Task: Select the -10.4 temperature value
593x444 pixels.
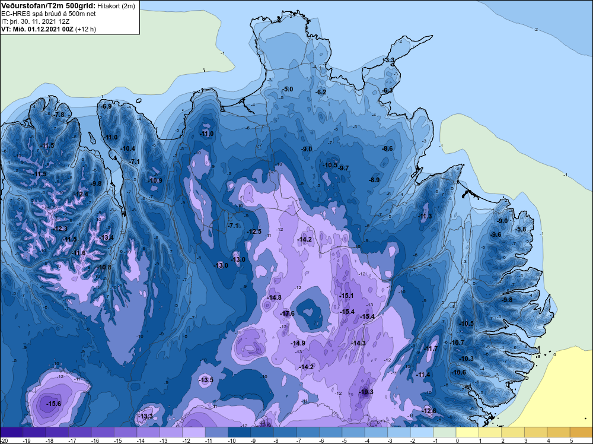Action: (x=128, y=148)
